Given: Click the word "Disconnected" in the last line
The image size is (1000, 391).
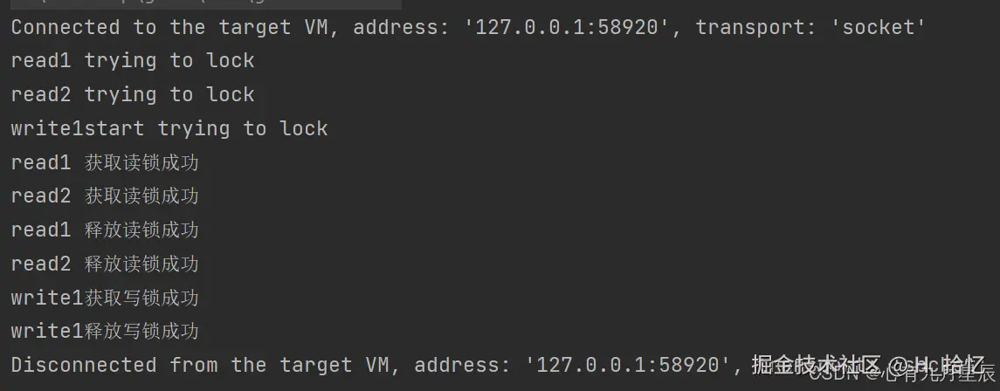Looking at the screenshot, I should point(84,365).
